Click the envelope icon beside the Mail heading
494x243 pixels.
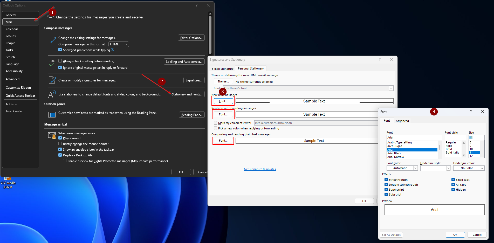pyautogui.click(x=50, y=18)
